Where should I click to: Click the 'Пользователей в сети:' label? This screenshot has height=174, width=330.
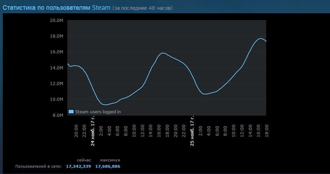click(x=38, y=166)
